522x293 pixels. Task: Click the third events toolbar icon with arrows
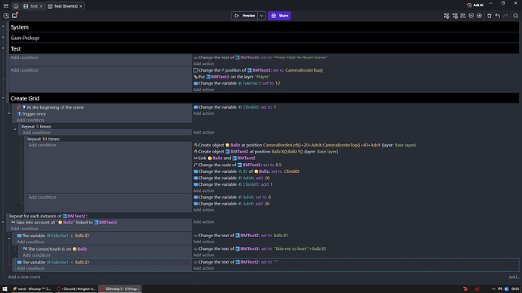pyautogui.click(x=463, y=16)
